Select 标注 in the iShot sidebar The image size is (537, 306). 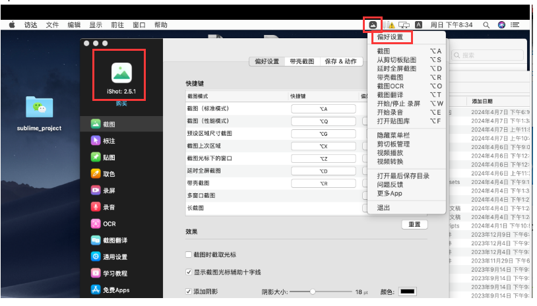121,140
